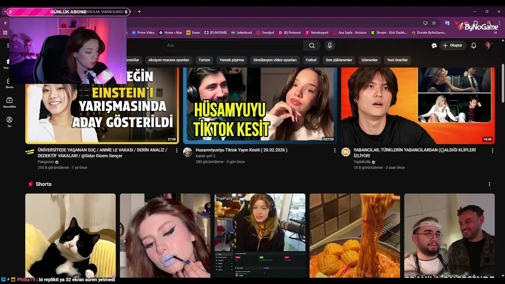Select the Turizm filter chip

pos(204,60)
